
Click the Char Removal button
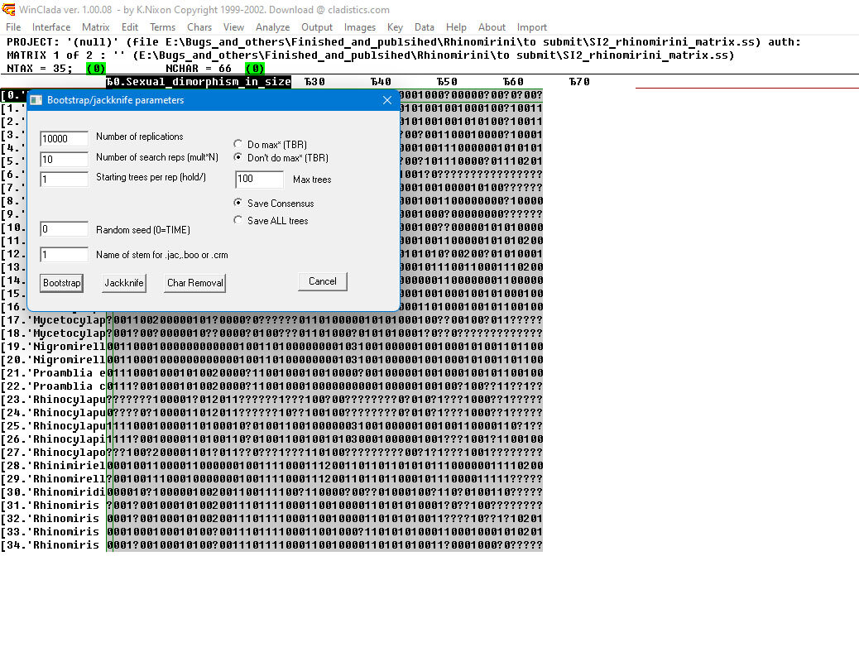[x=195, y=283]
